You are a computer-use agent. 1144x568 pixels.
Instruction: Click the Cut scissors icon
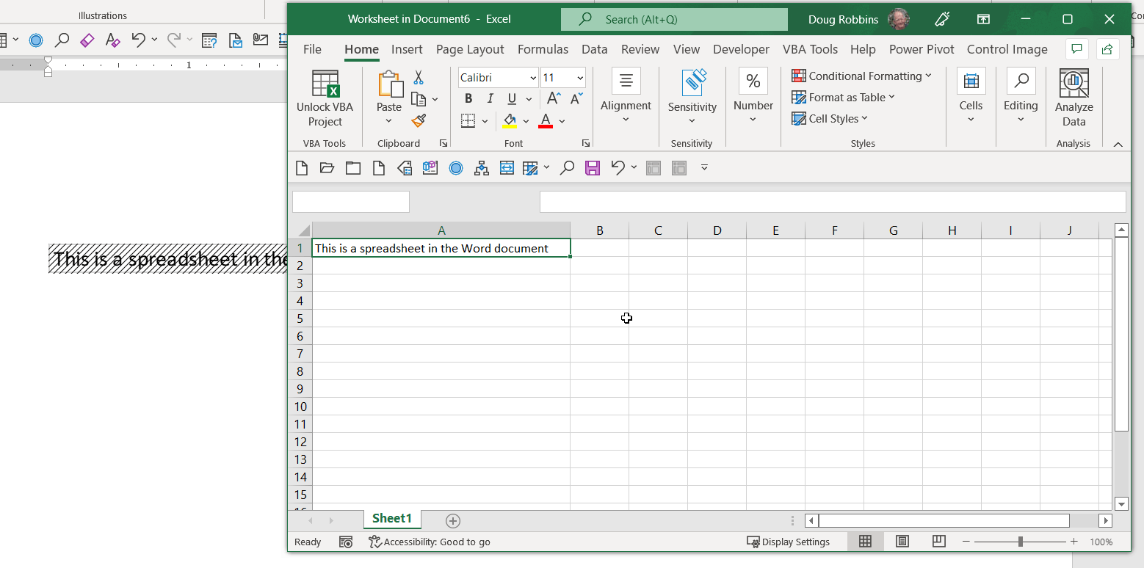pyautogui.click(x=419, y=77)
